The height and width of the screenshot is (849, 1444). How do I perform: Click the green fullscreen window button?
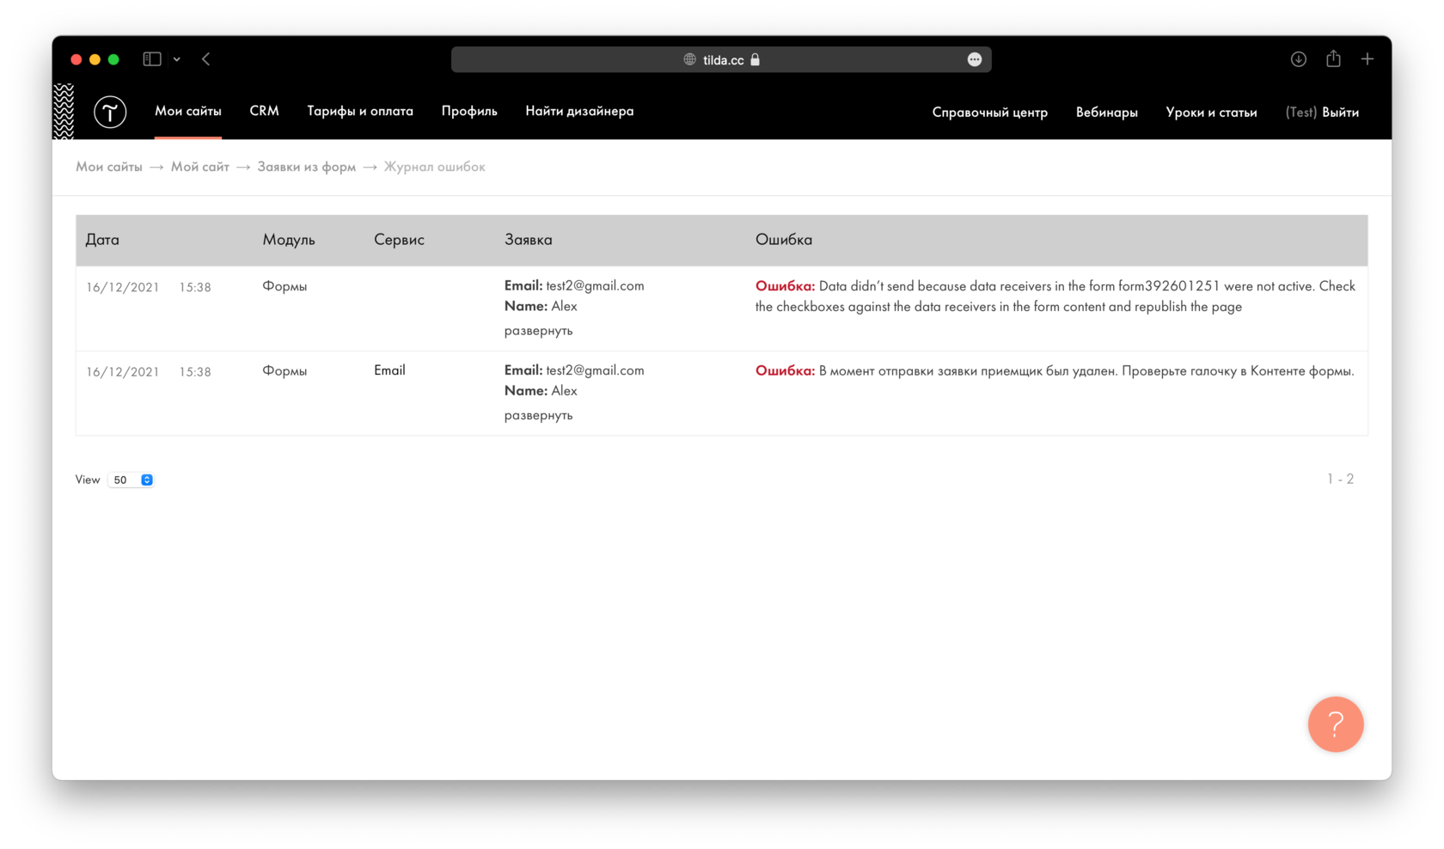tap(113, 59)
